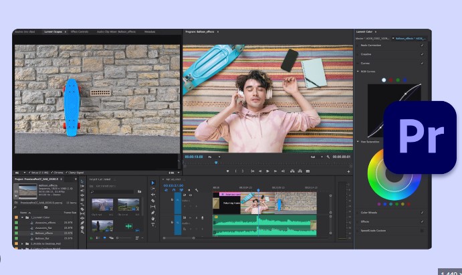Select red curve channel dot
The height and width of the screenshot is (275, 462).
(x=390, y=80)
